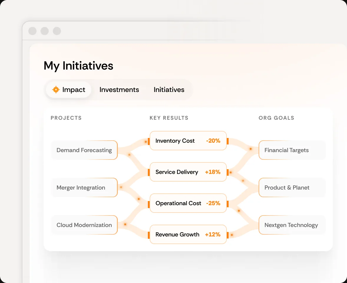Click the Nextgen Technology org goal
Viewport: 347px width, 283px height.
point(292,225)
